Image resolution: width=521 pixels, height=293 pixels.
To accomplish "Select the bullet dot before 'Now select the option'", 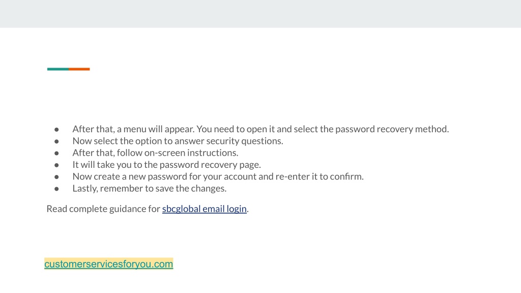I will [x=57, y=141].
